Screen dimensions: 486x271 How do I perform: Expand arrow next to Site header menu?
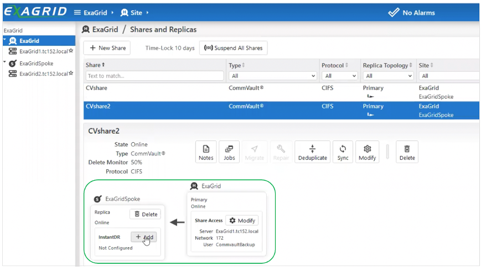pyautogui.click(x=147, y=13)
